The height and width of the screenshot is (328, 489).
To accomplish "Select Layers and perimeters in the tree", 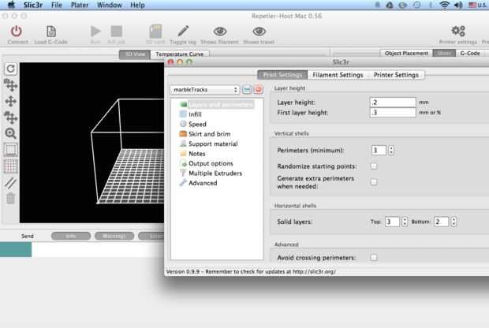I will [x=217, y=104].
